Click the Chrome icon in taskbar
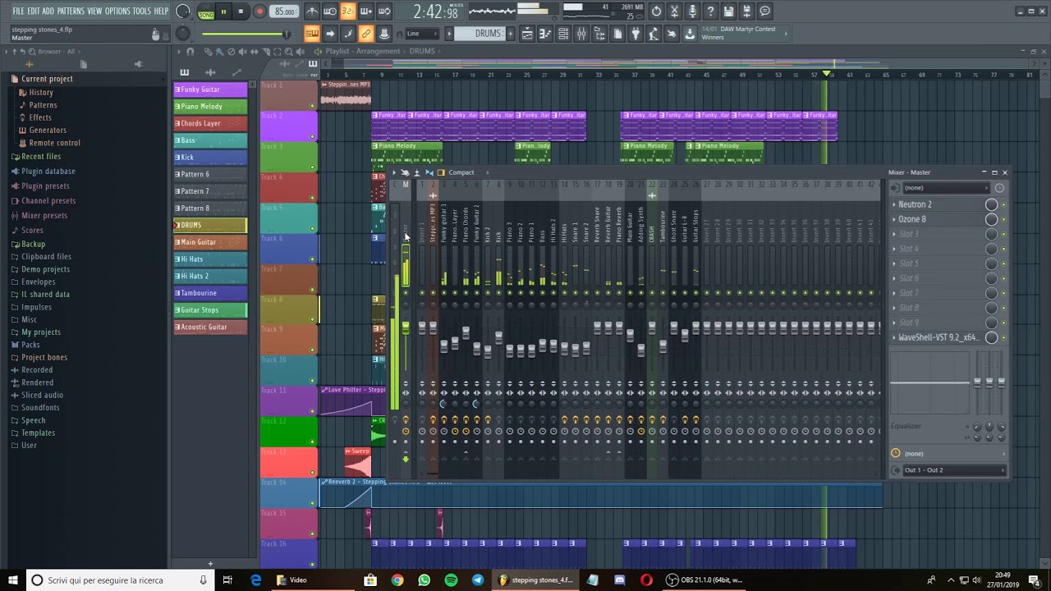 coord(397,580)
